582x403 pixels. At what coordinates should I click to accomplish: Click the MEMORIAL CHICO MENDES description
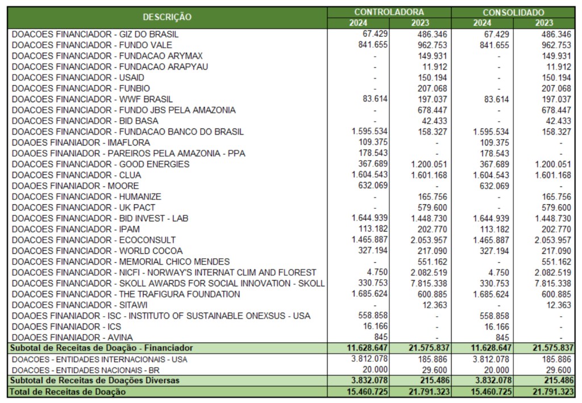[120, 262]
